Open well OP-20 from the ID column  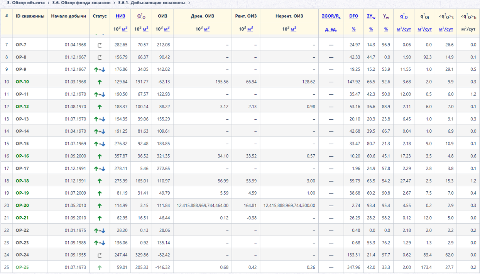[22, 205]
